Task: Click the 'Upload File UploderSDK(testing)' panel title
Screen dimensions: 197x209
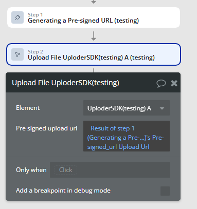Action: tap(65, 83)
